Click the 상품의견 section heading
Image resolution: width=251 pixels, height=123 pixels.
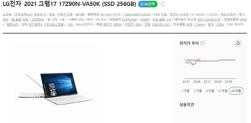187,104
